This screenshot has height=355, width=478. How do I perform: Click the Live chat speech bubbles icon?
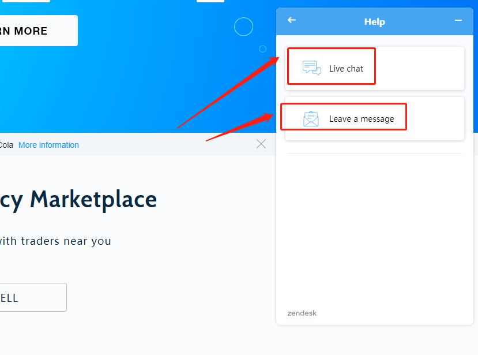(311, 68)
